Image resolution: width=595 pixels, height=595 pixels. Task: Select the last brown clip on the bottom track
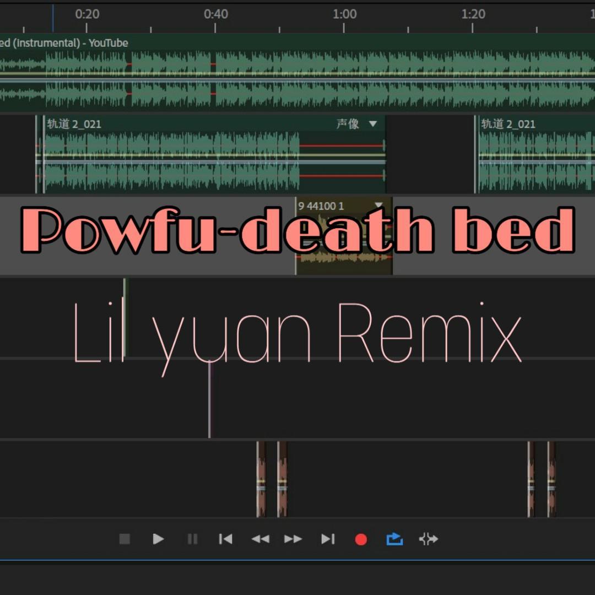551,479
